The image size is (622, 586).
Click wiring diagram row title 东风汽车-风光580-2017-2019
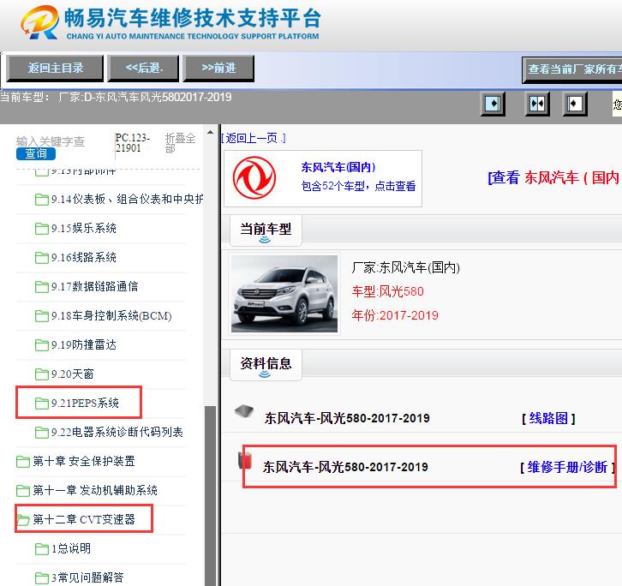point(347,418)
